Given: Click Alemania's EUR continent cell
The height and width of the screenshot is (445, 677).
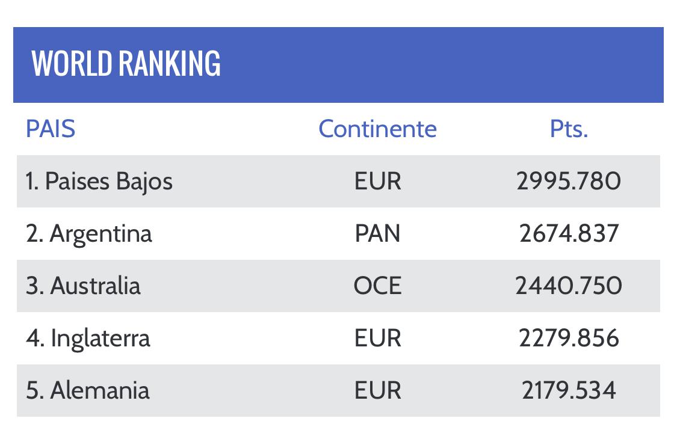Looking at the screenshot, I should click(x=377, y=390).
